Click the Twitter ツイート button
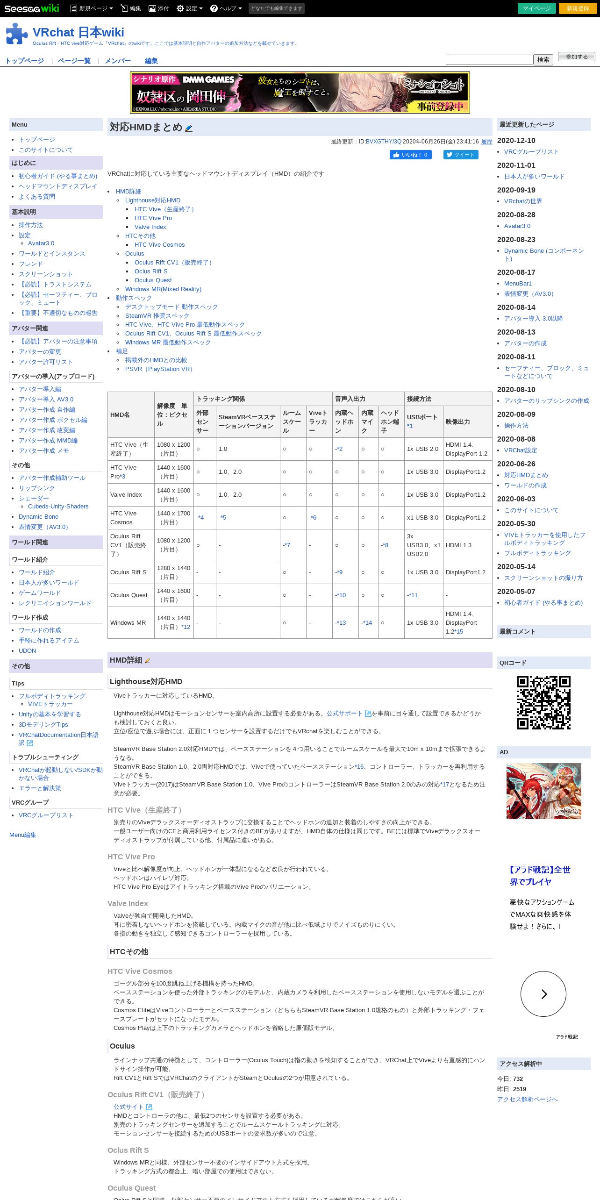Screen dimensions: 600x1200 [461, 155]
